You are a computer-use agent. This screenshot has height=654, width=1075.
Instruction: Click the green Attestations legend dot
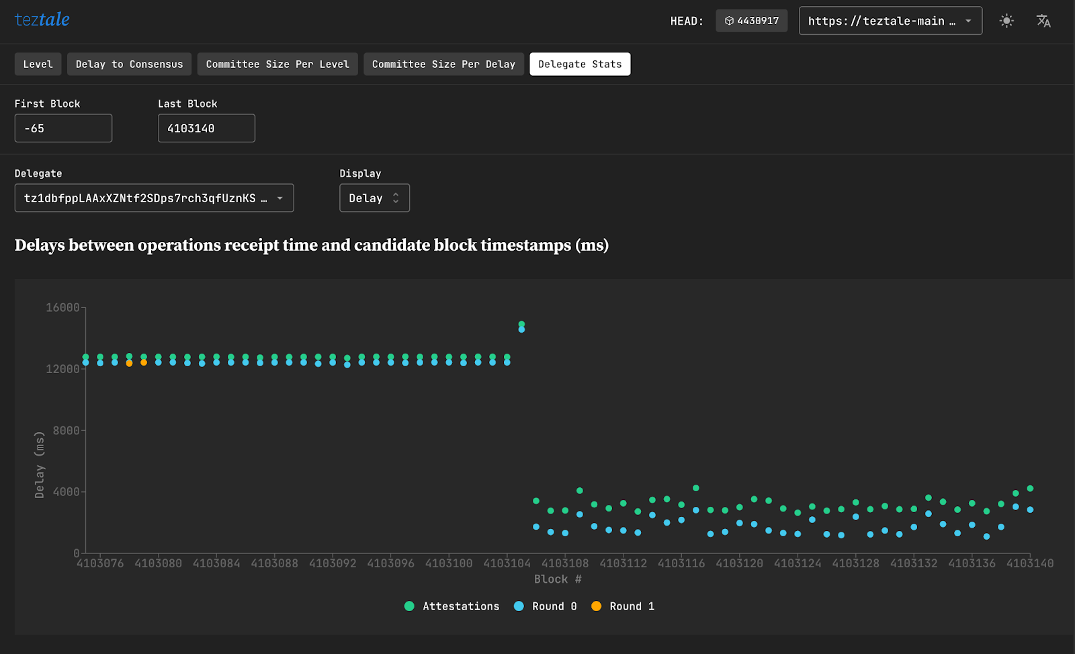pos(409,606)
